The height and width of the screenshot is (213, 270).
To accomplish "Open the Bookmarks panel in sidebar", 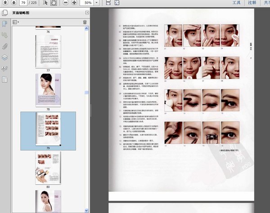I will 4,23.
